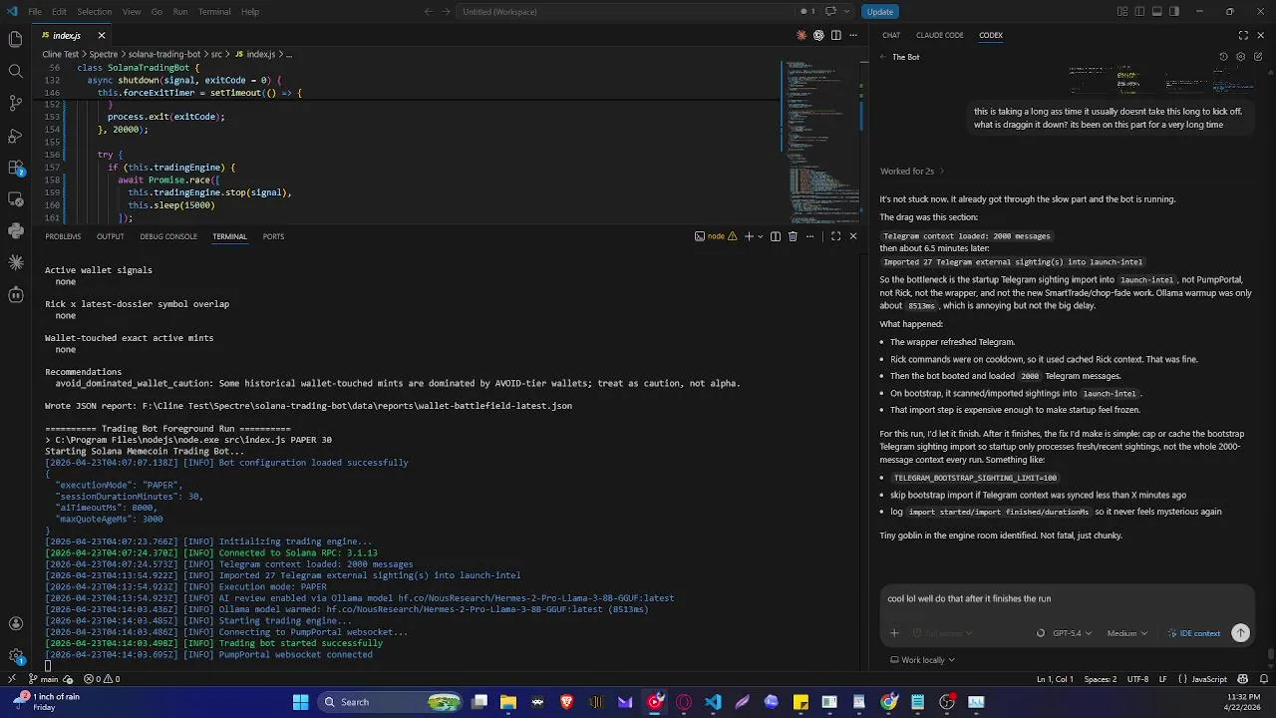Open the Manage gear in the activity bar
The image size is (1276, 718).
(x=15, y=656)
